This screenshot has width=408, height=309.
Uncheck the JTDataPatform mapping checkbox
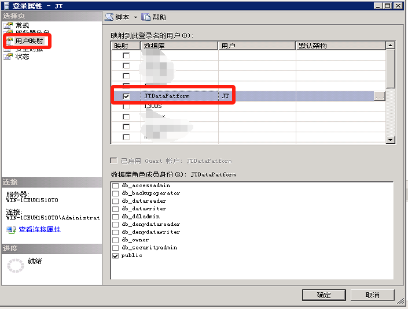tap(126, 96)
